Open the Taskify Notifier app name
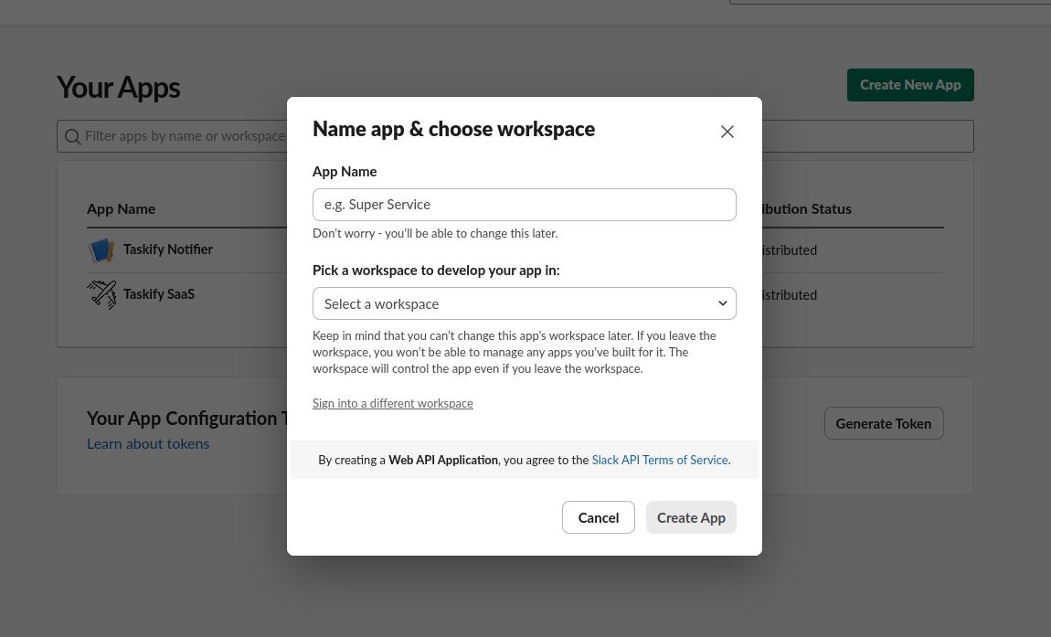Image resolution: width=1051 pixels, height=637 pixels. (x=168, y=249)
